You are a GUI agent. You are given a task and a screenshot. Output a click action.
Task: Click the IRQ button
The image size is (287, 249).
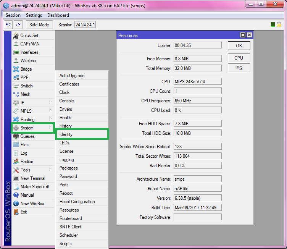(x=239, y=68)
